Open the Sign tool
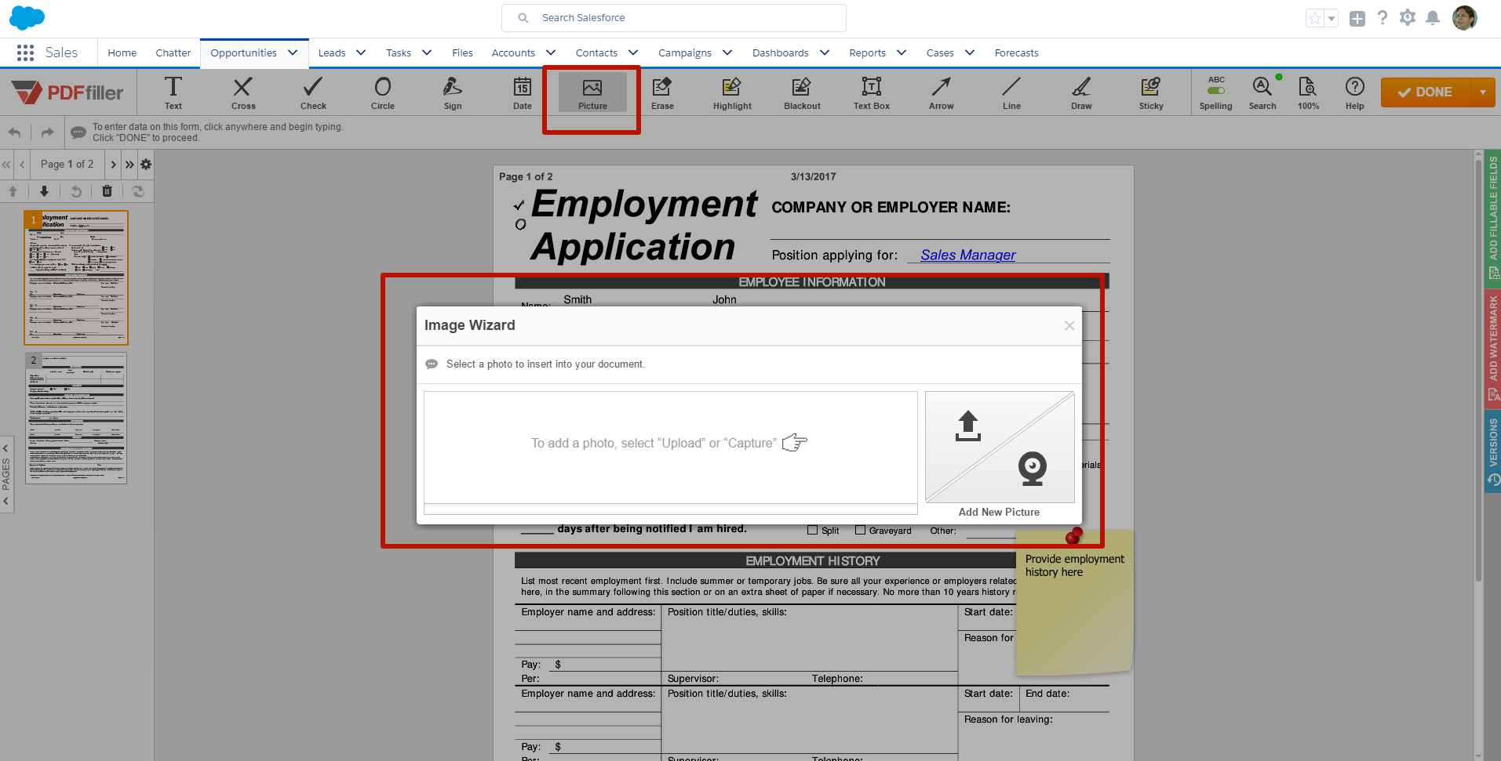1501x761 pixels. pos(453,92)
